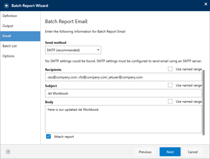The image size is (210, 159).
Task: Click the Next button
Action: pos(170,152)
